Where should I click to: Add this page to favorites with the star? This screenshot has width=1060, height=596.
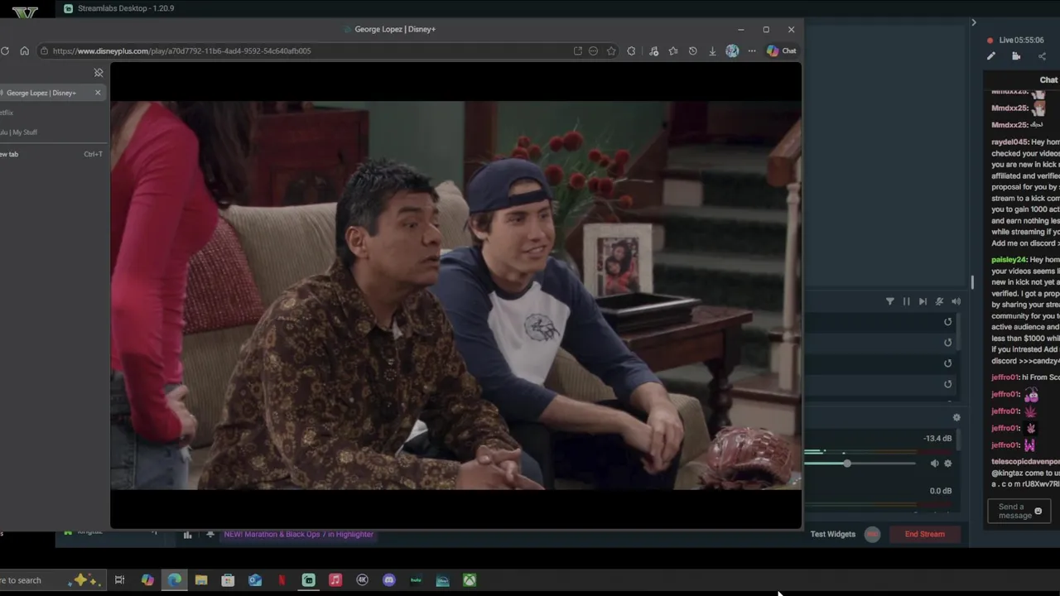point(611,50)
